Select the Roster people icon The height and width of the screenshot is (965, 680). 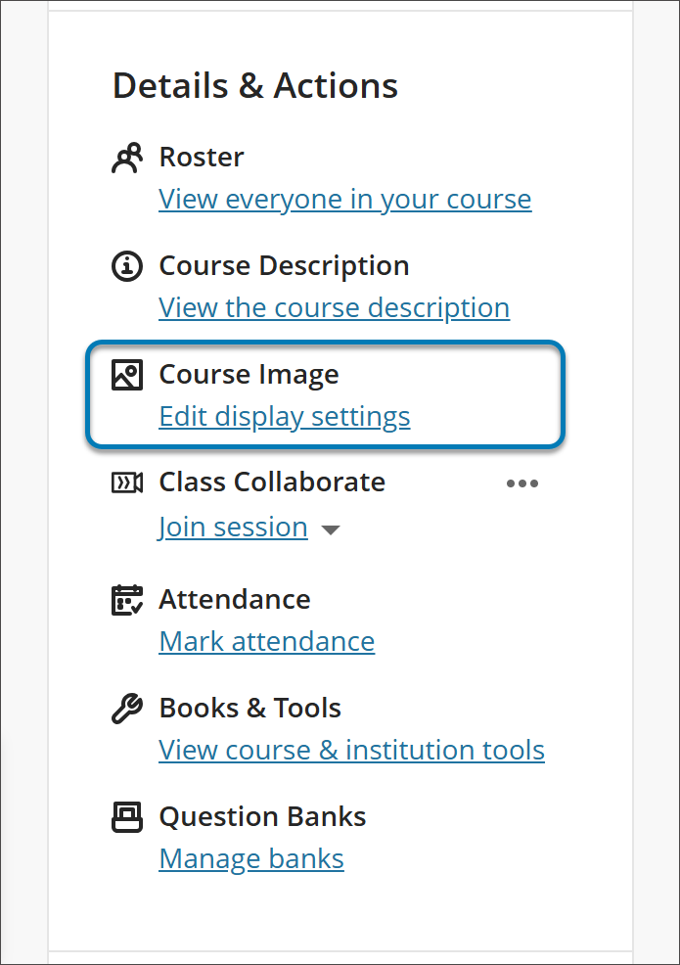pyautogui.click(x=127, y=156)
